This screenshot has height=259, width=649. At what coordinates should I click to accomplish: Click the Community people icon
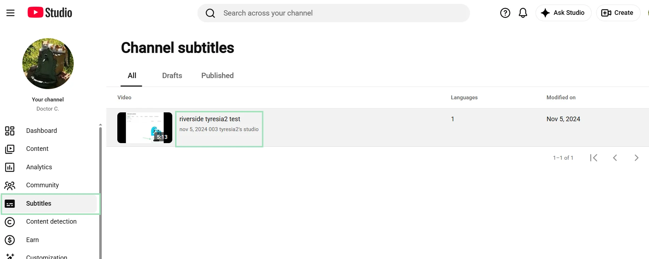[10, 186]
